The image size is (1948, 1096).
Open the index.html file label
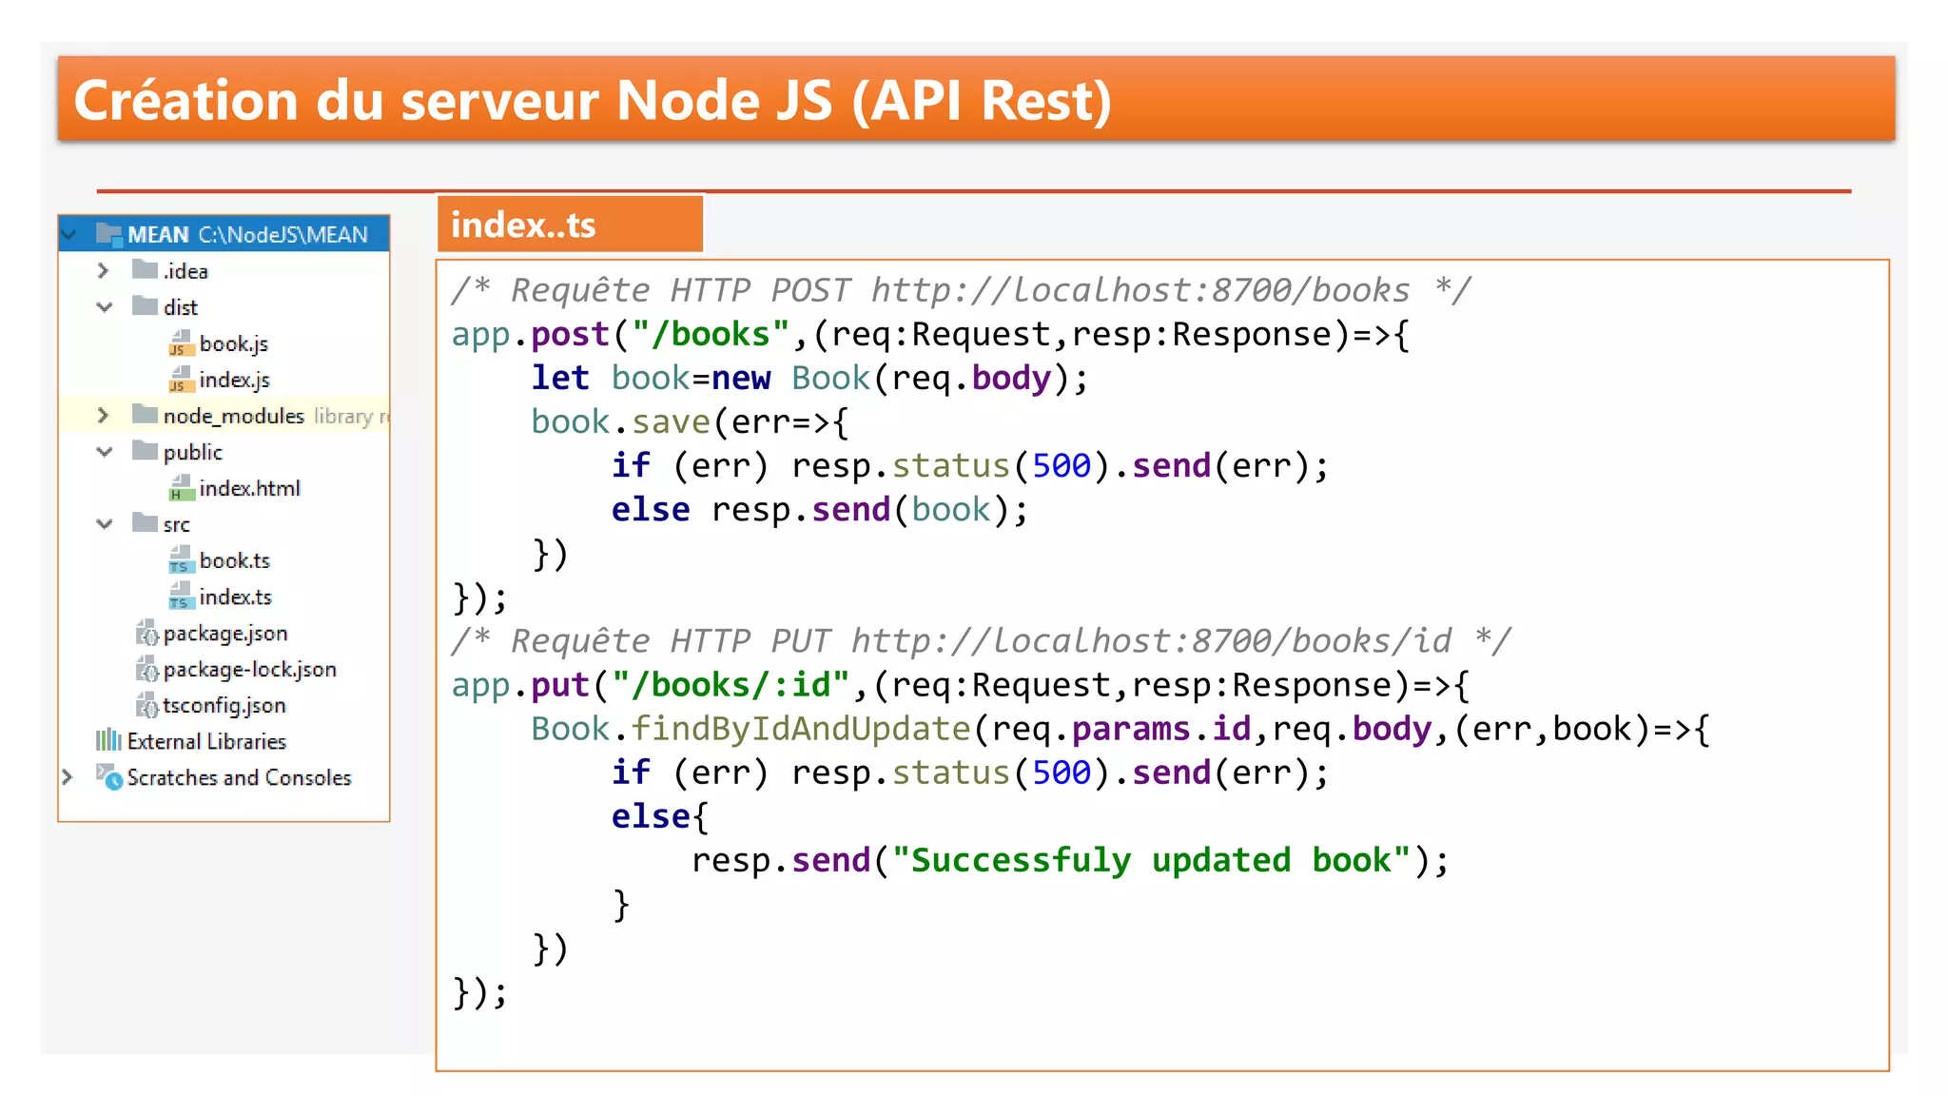(x=250, y=488)
